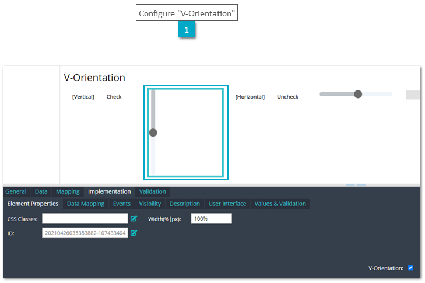Screen dimensions: 425x283
Task: Click the ID input field
Action: click(x=85, y=233)
